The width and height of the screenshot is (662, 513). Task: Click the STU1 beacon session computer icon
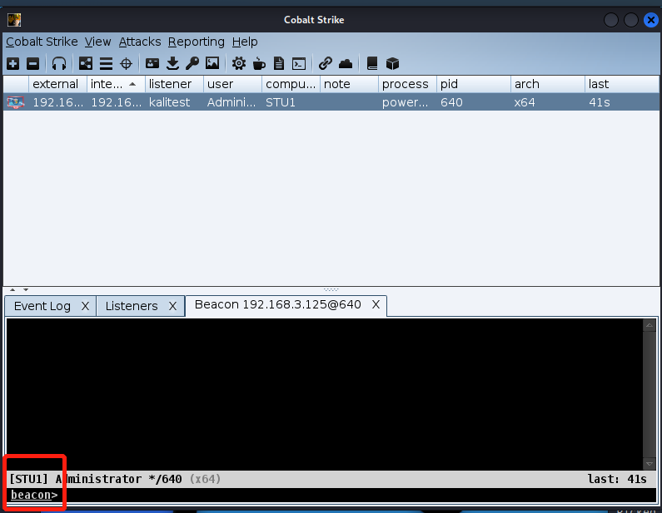[x=16, y=102]
